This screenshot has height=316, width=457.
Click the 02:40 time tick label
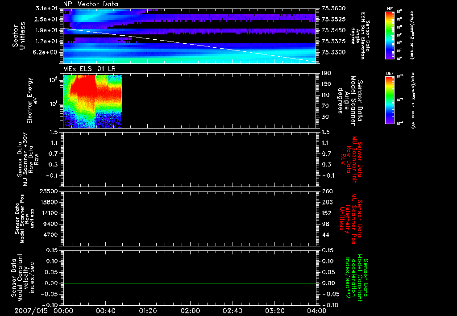(x=232, y=311)
